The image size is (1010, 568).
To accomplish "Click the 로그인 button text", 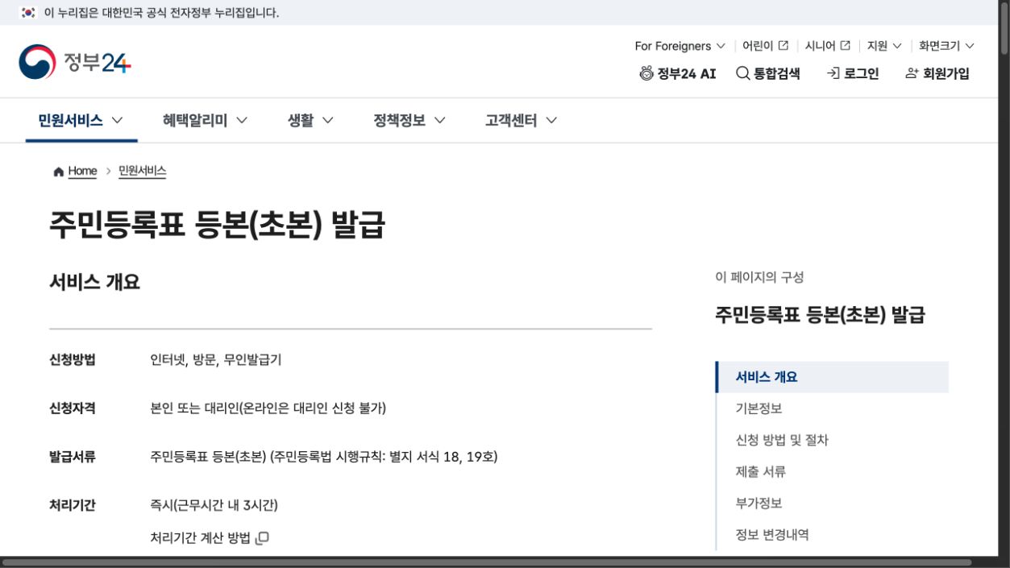I will coord(861,74).
